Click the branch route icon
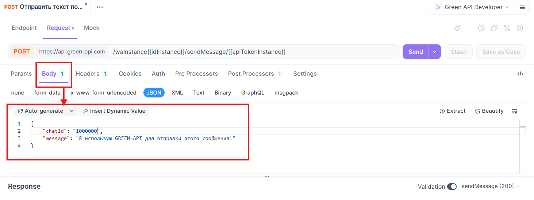534x200 pixels. point(507,28)
